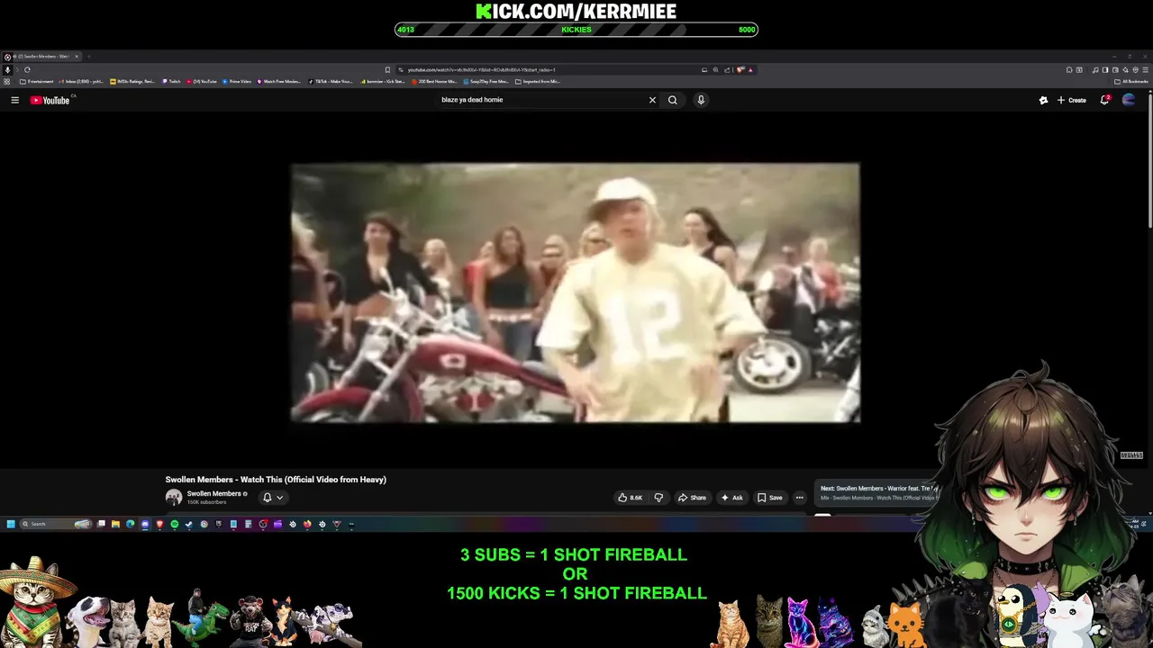
Task: Open Entertainment bookmarks folder
Action: (37, 81)
